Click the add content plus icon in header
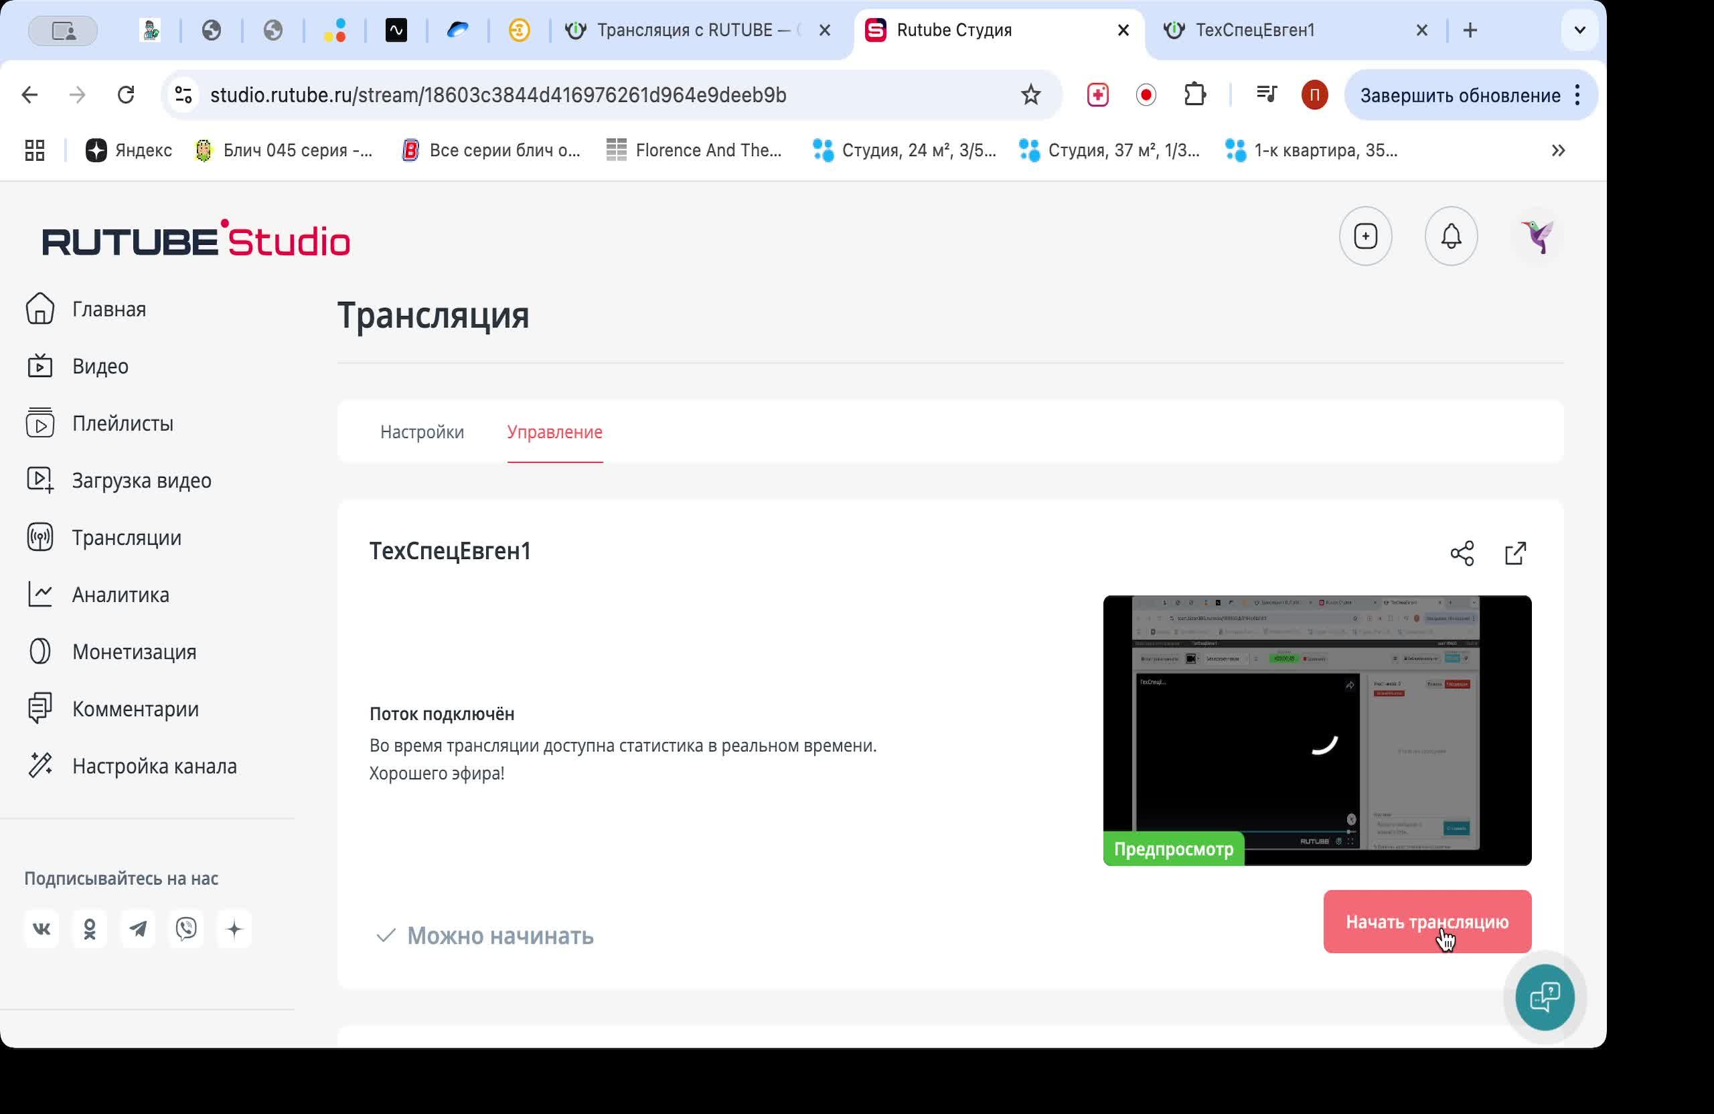Viewport: 1714px width, 1114px height. click(1365, 236)
